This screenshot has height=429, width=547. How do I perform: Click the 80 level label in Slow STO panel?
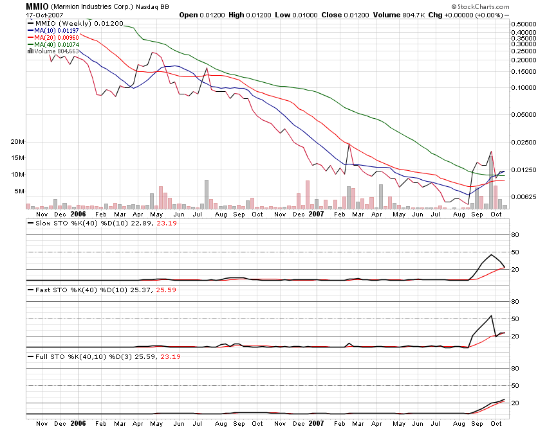pyautogui.click(x=515, y=234)
